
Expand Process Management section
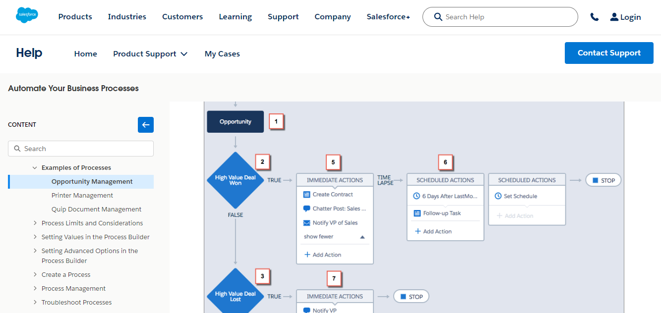point(35,289)
